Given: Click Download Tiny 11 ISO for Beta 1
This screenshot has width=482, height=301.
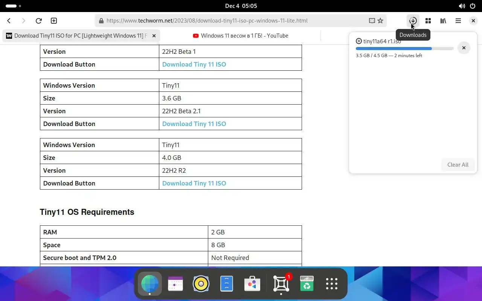Looking at the screenshot, I should 194,64.
